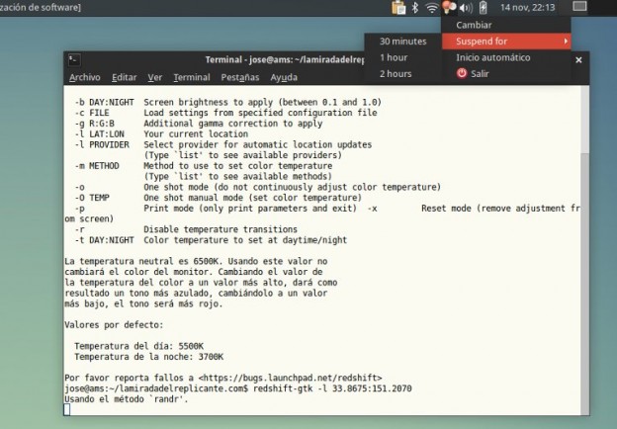Click the Bluetooth icon in the panel

(x=415, y=8)
